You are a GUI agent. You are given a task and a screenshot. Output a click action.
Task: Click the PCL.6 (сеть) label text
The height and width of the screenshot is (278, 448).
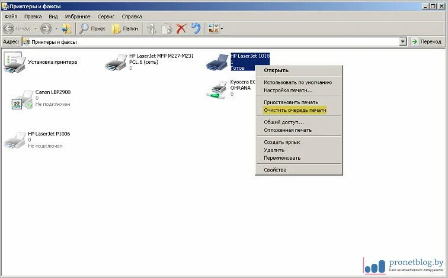coord(144,62)
